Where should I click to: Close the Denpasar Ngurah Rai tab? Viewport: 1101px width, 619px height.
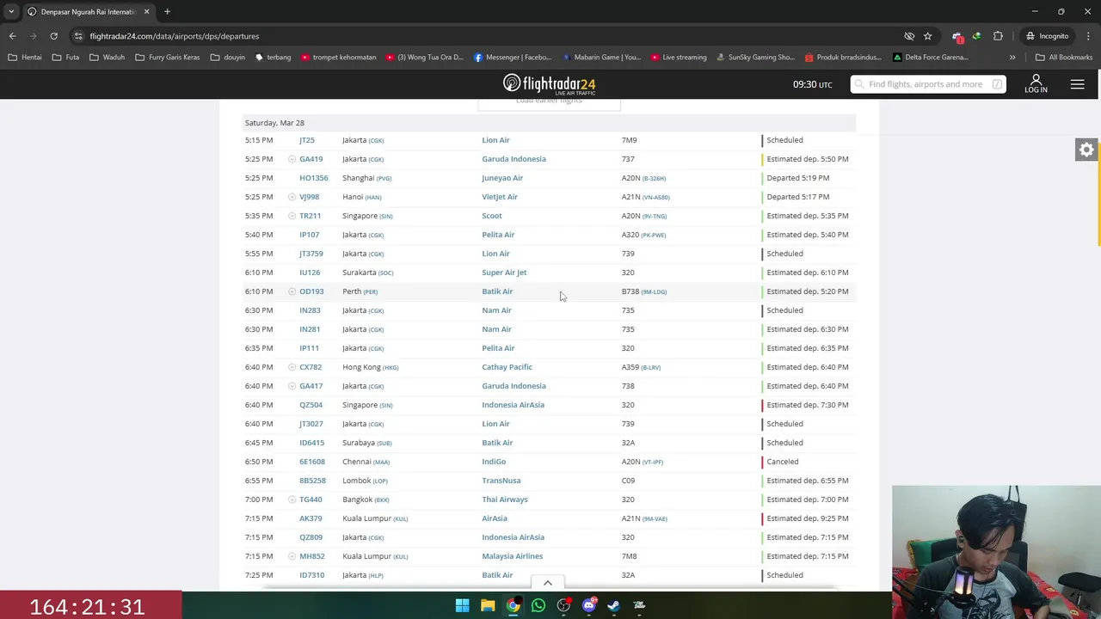click(x=146, y=12)
